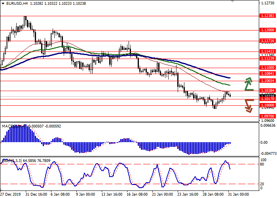Click the 1.10170 red price label
277x198 pixels.
[x=268, y=99]
